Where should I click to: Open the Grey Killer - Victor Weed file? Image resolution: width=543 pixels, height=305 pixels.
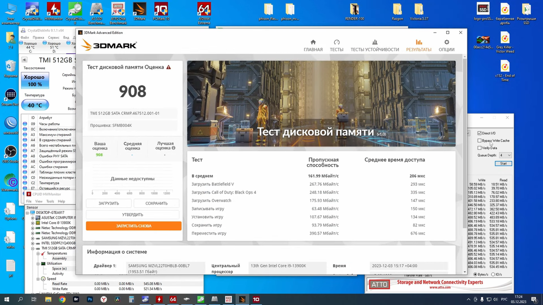[x=505, y=42]
